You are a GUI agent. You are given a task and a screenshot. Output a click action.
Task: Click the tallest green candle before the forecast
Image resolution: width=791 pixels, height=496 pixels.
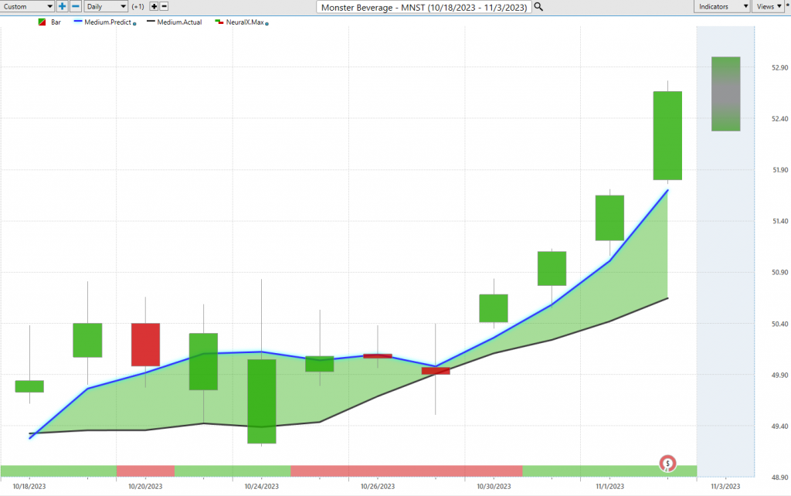click(667, 136)
